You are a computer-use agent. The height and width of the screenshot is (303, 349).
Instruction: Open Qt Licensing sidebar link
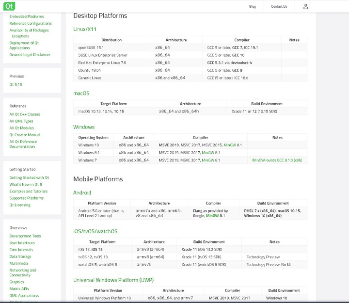click(20, 205)
